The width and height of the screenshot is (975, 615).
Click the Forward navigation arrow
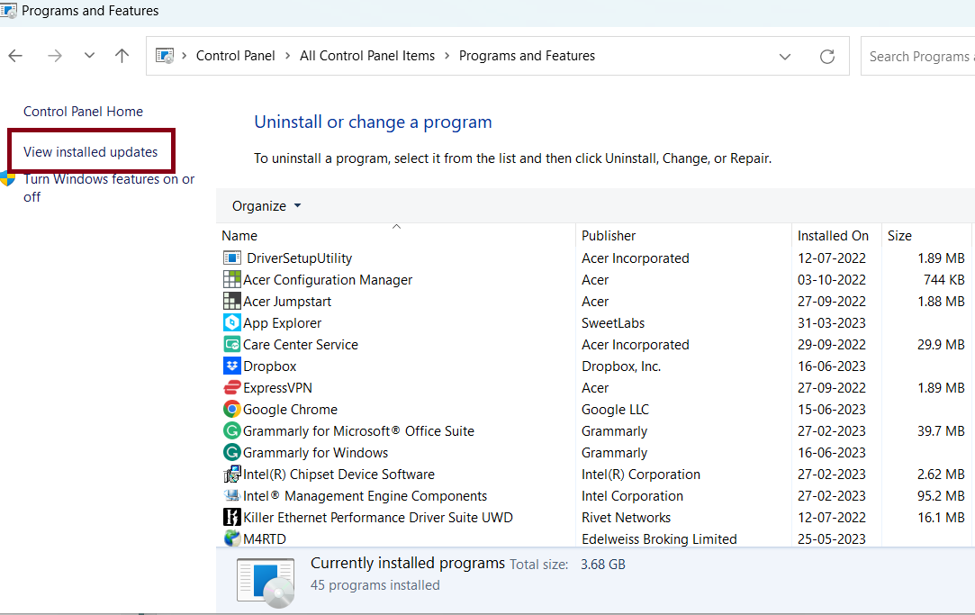[55, 56]
